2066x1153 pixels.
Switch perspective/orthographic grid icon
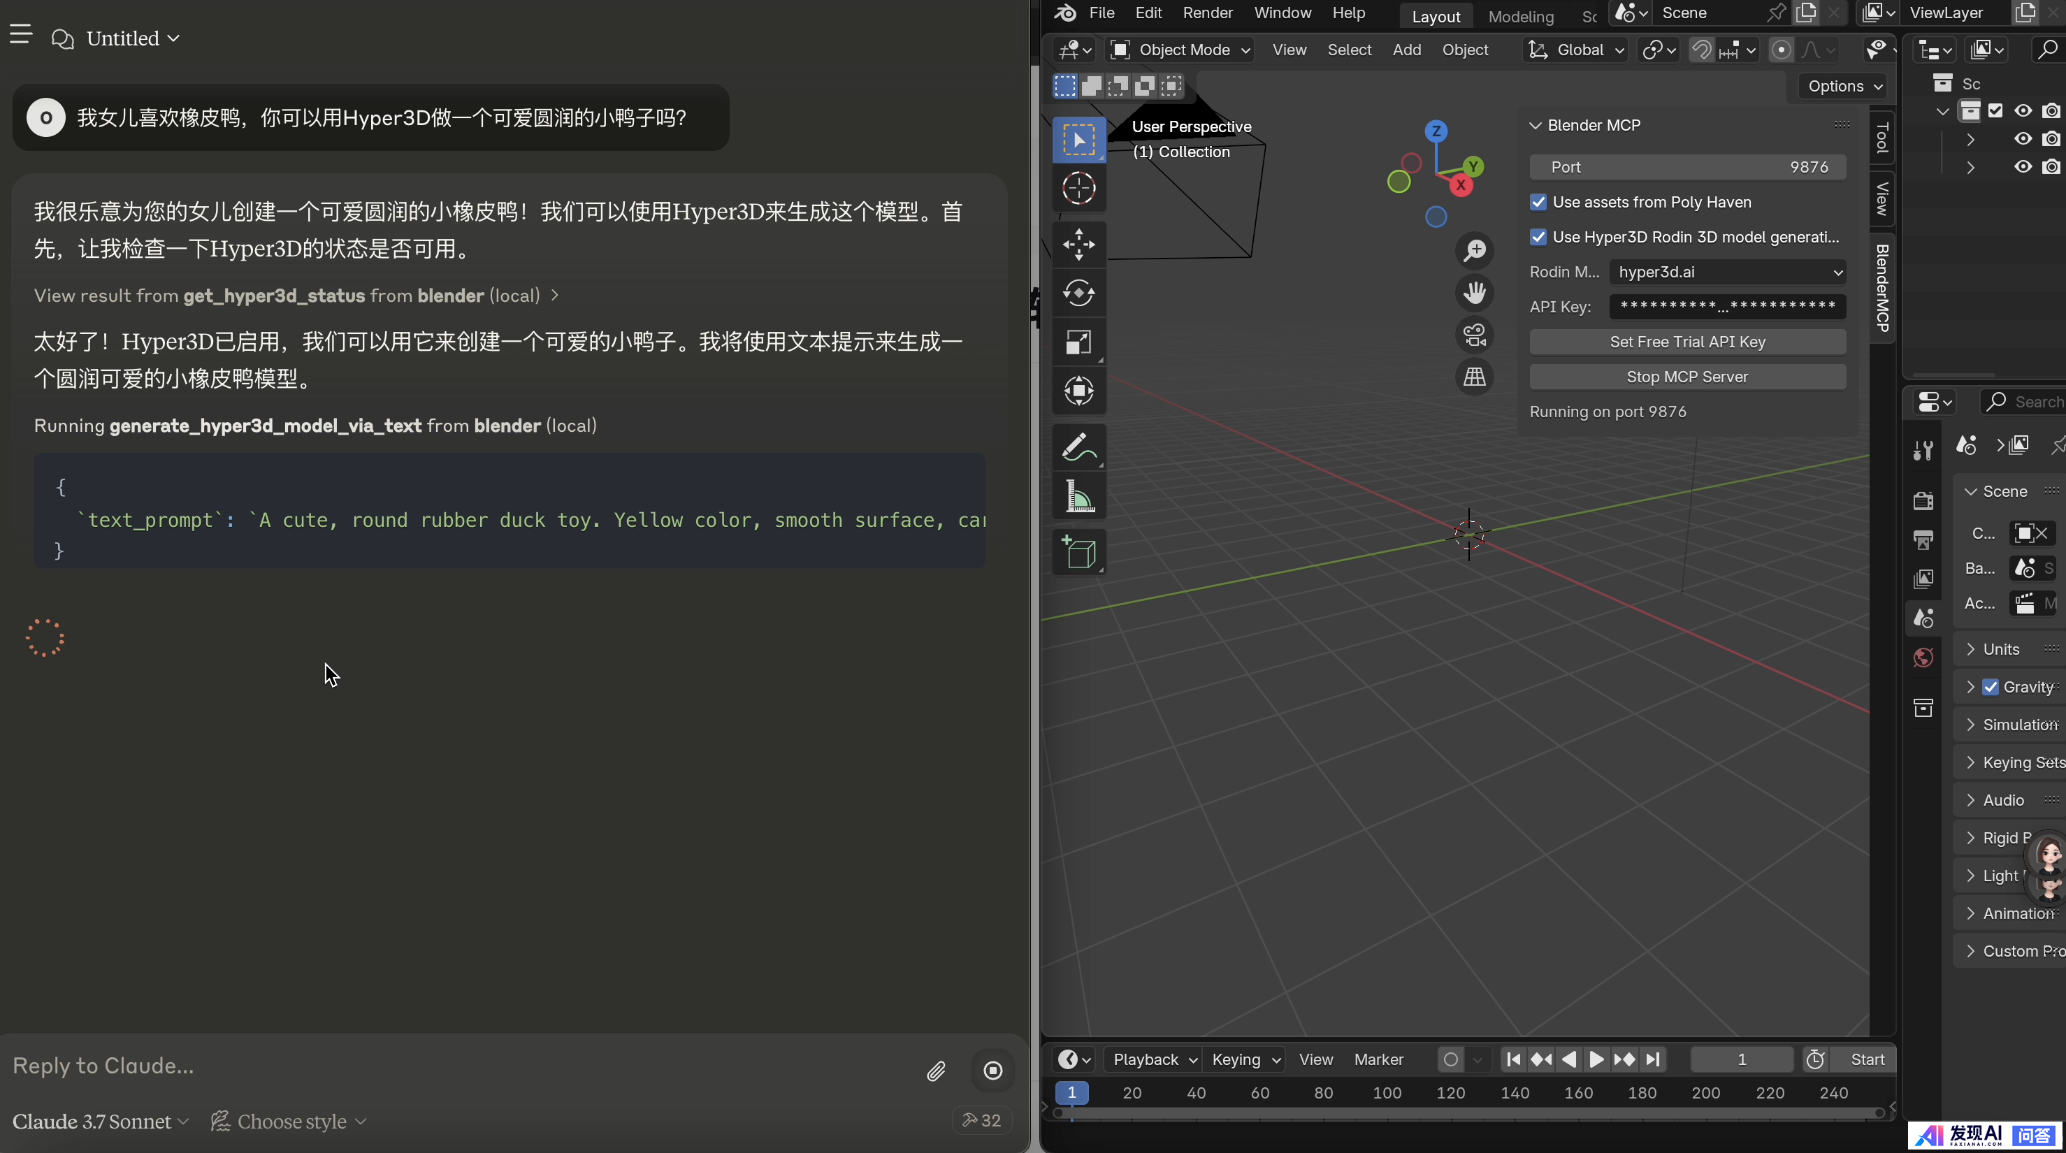point(1474,376)
